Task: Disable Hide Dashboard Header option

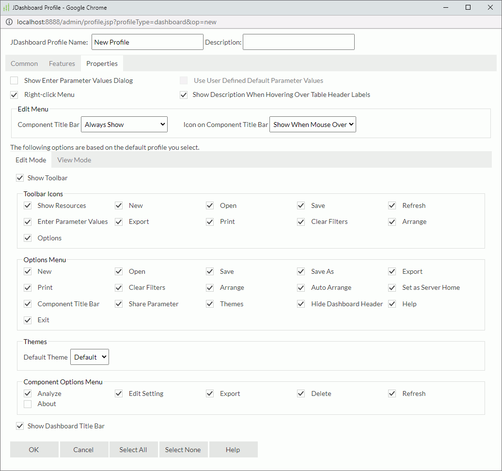Action: click(x=300, y=304)
